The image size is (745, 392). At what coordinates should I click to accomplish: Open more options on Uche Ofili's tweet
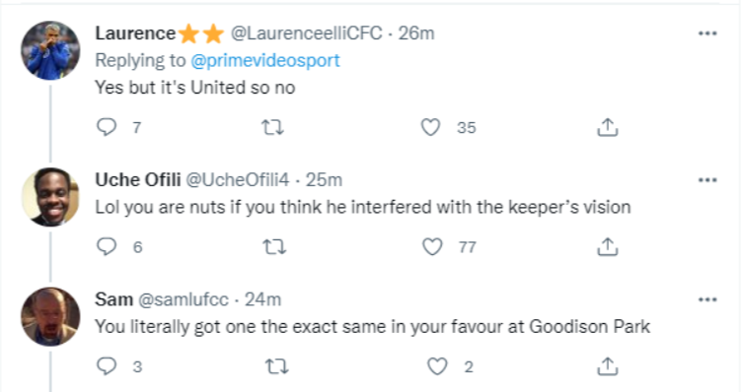point(708,179)
